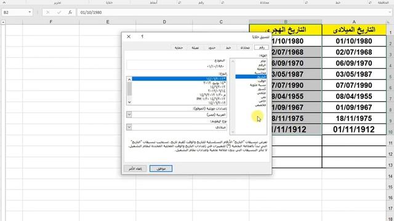Switch to the خط tab
394x221 pixels.
point(228,48)
